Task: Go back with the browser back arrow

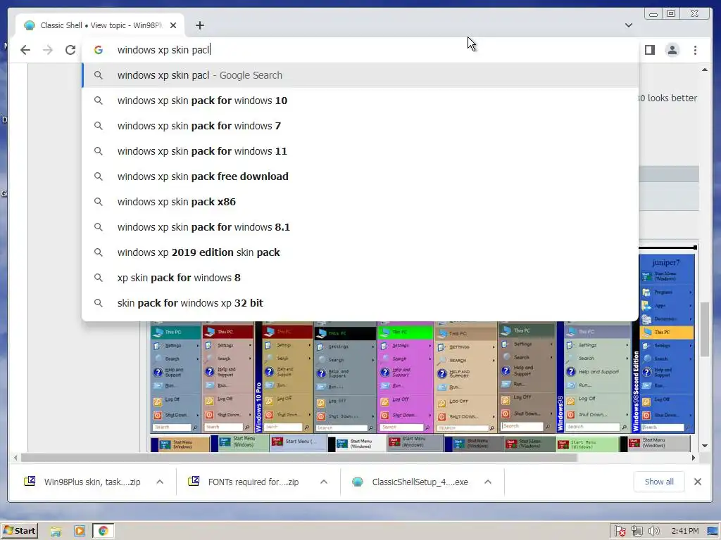Action: tap(25, 50)
